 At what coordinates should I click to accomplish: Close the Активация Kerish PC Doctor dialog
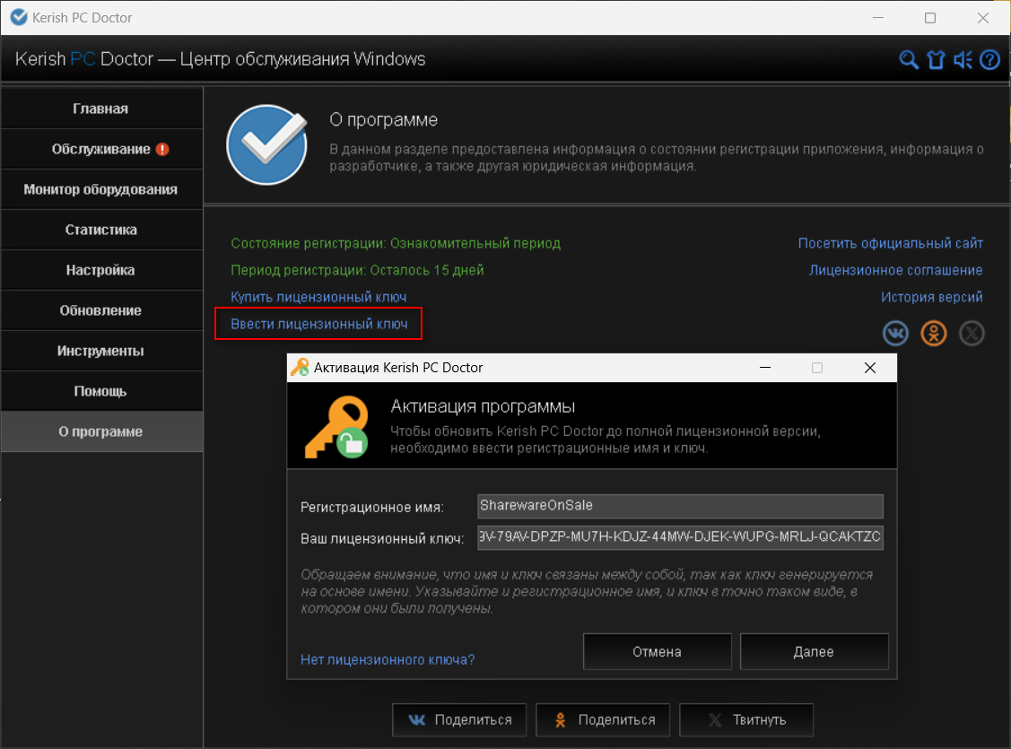coord(870,368)
